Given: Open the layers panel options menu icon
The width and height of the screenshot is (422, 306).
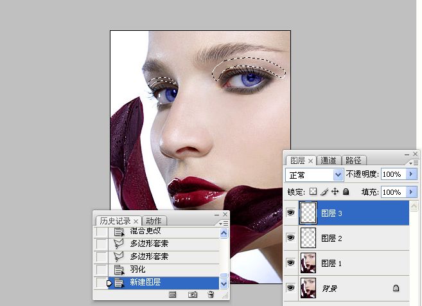Looking at the screenshot, I should [x=414, y=163].
